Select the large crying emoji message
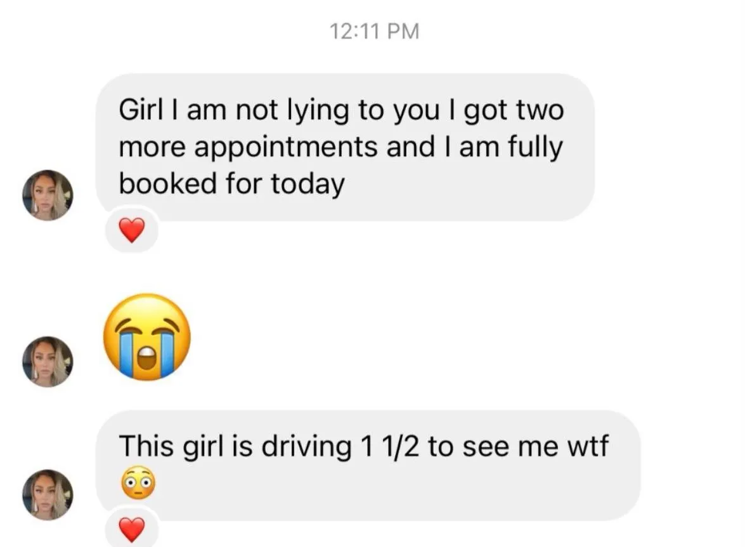 (147, 337)
